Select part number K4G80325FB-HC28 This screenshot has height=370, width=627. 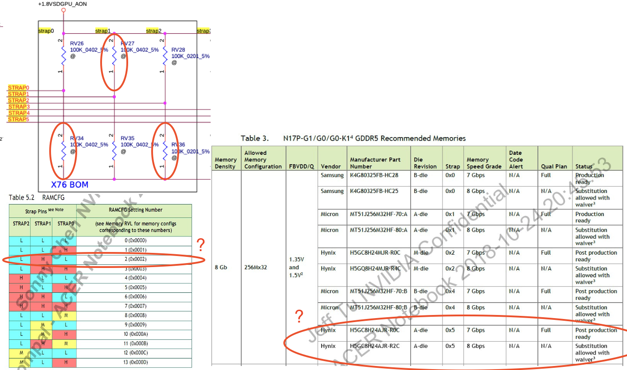374,175
